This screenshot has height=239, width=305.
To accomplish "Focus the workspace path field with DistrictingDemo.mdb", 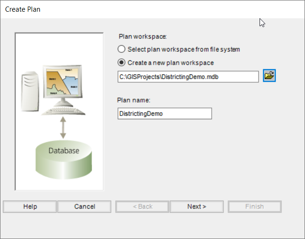I will point(187,76).
